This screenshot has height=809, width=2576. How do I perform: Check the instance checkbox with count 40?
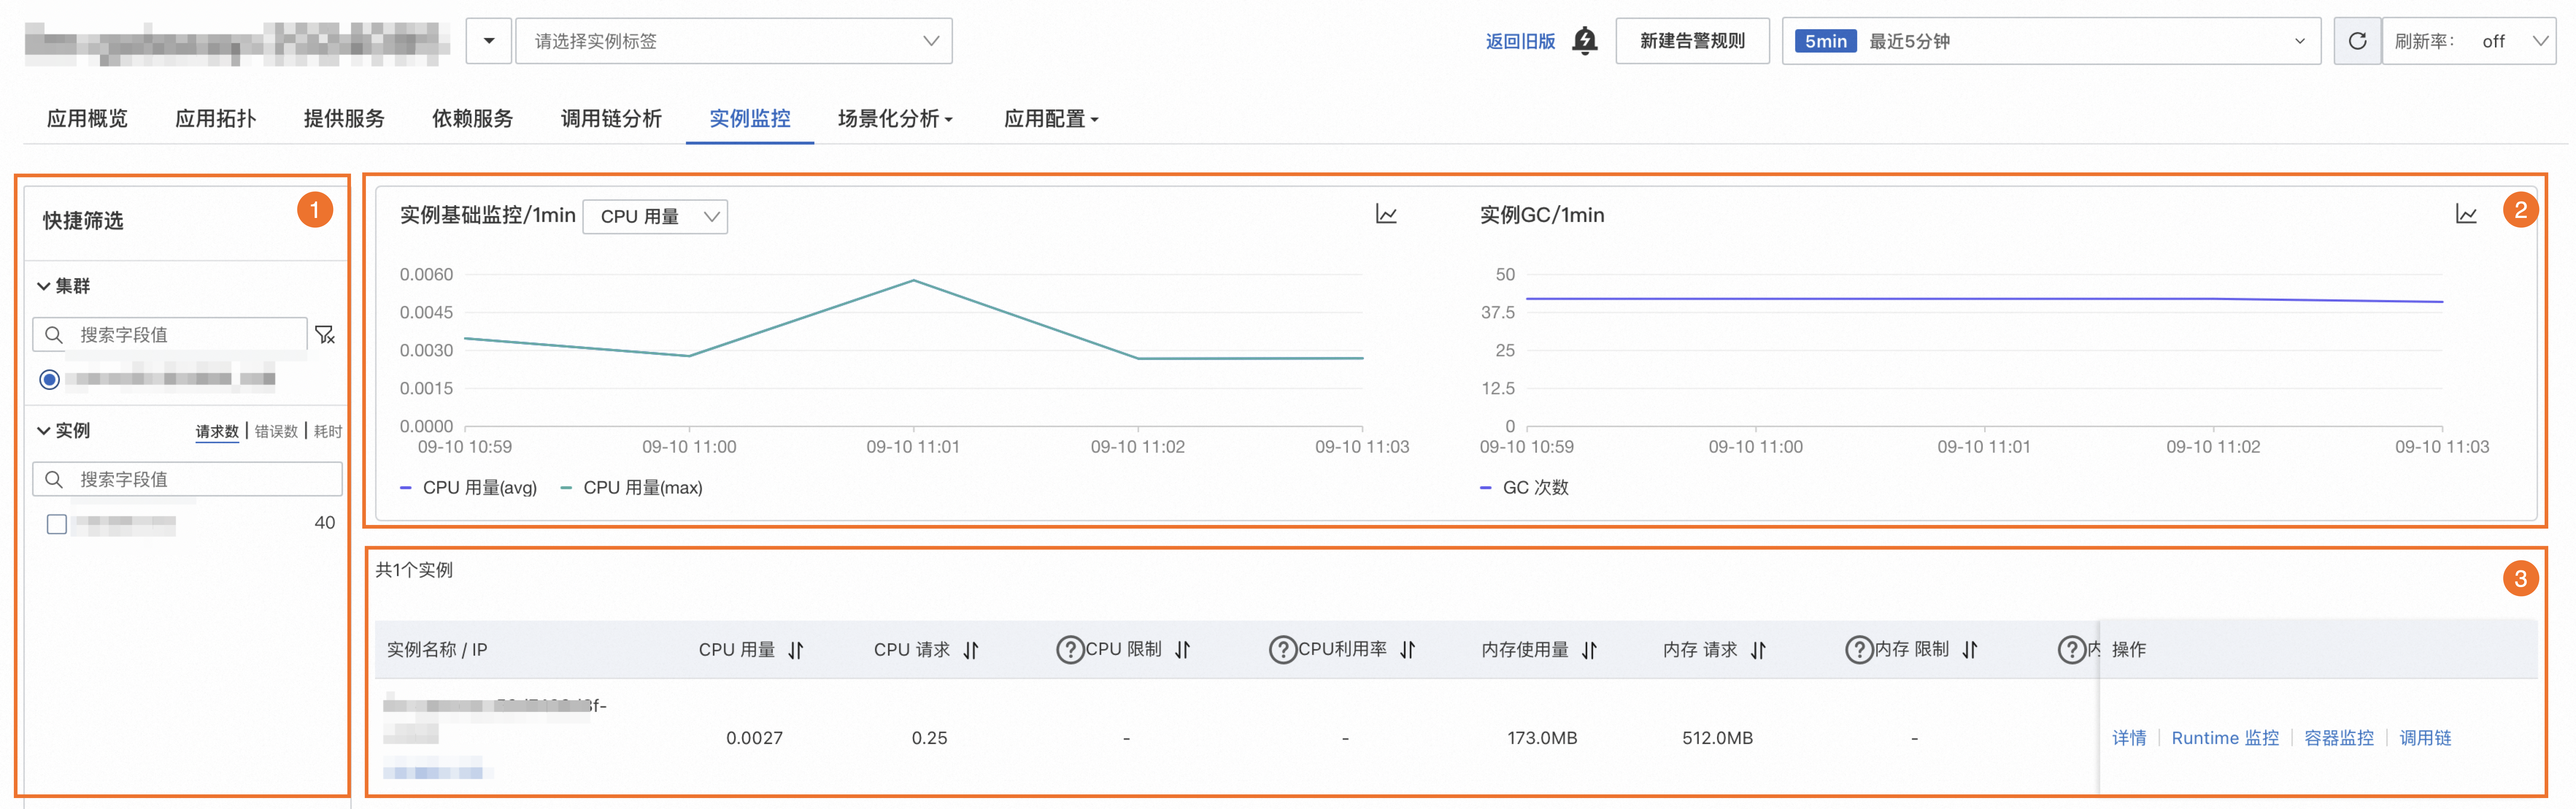[57, 524]
